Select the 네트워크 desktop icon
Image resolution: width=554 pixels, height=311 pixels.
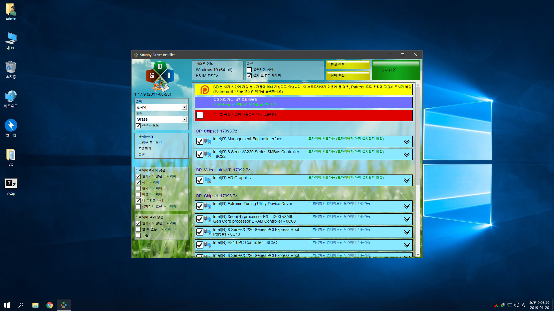[x=11, y=99]
